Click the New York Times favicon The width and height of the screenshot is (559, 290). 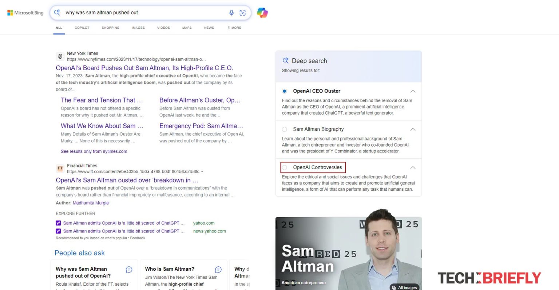coord(60,56)
